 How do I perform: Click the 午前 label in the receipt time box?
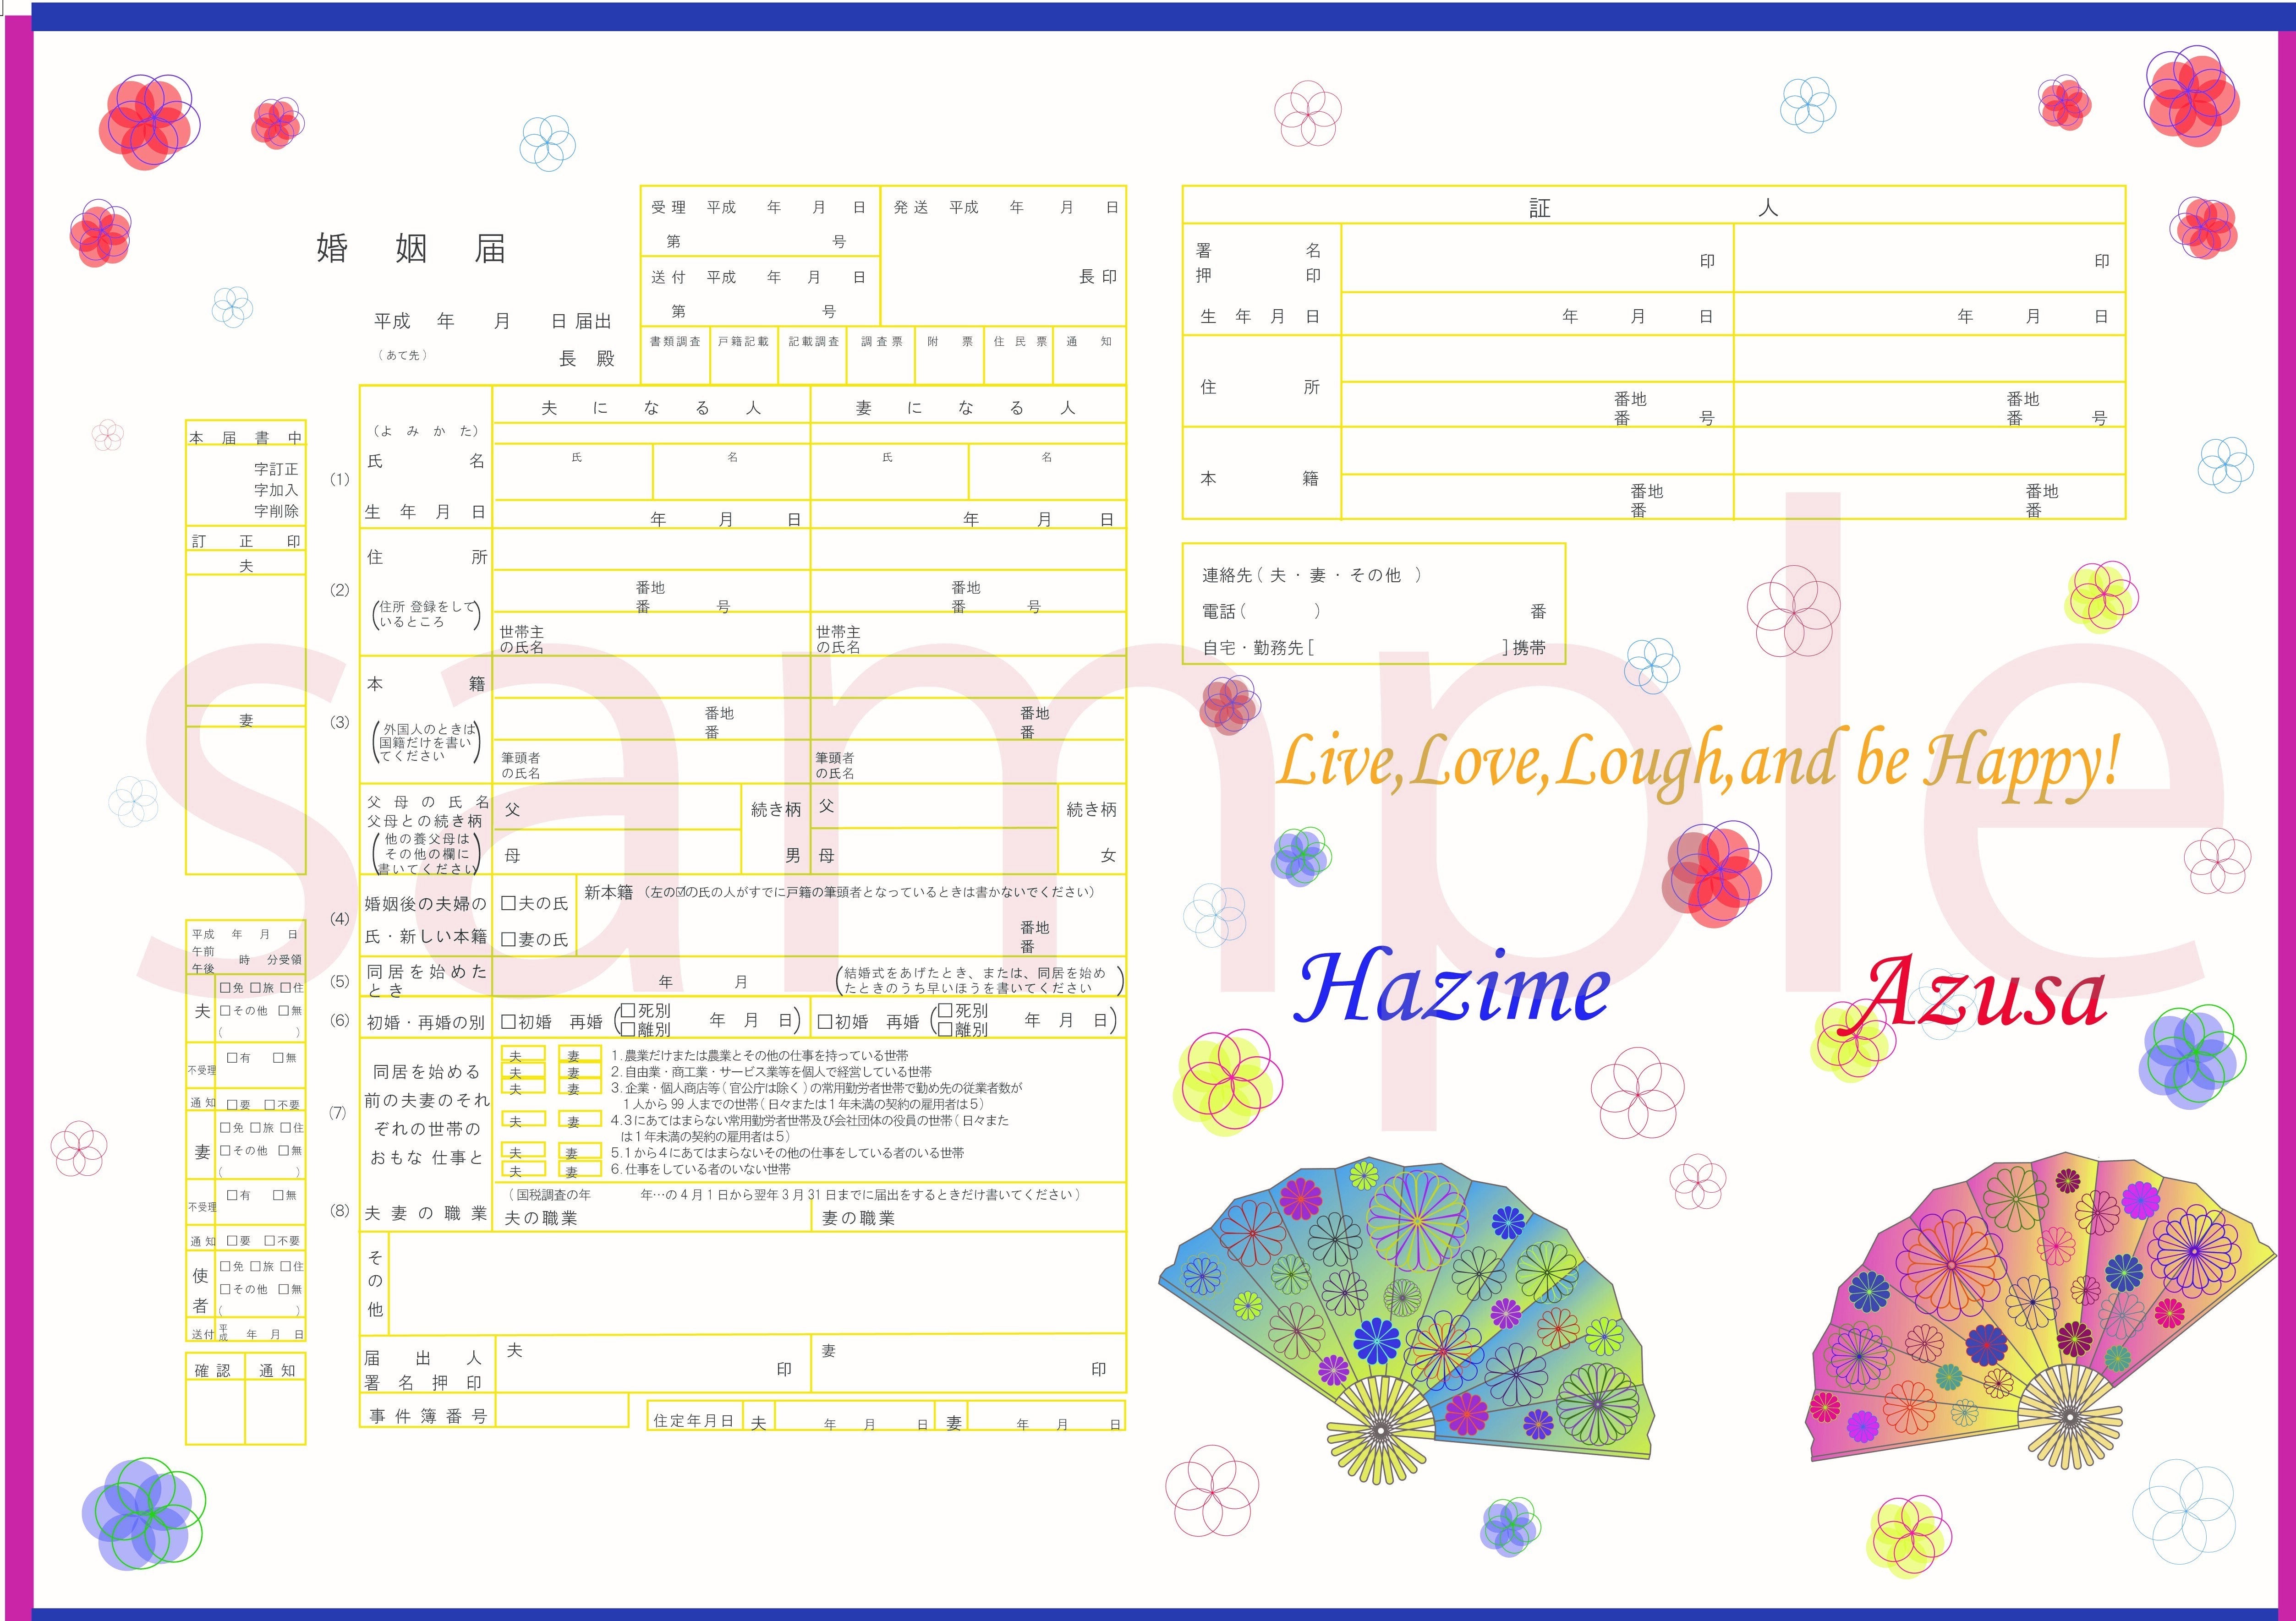tap(203, 951)
